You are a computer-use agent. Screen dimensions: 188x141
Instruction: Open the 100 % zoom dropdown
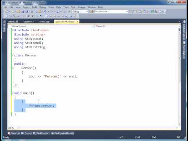point(17,128)
